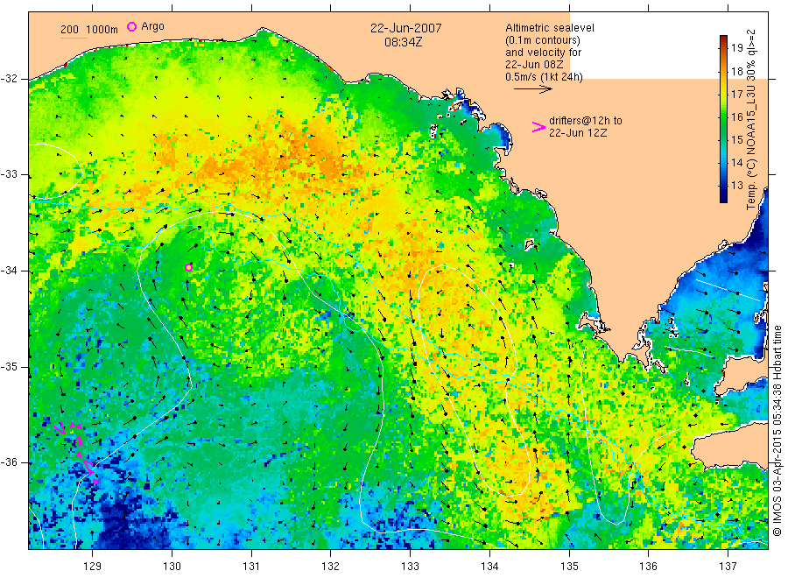
Task: Click the "08:34Z" time label
Action: tap(404, 42)
